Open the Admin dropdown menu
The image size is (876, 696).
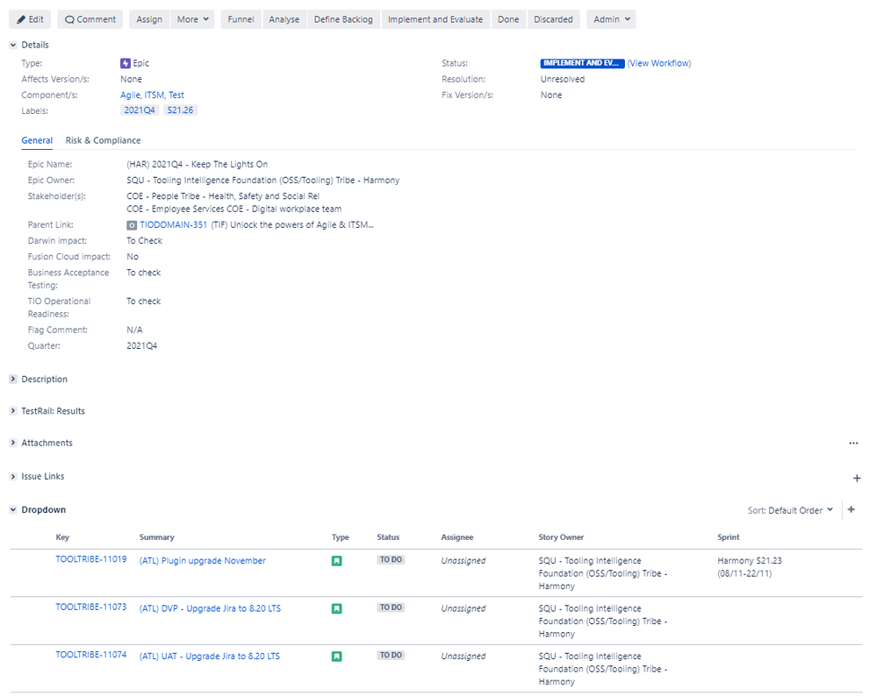tap(611, 19)
